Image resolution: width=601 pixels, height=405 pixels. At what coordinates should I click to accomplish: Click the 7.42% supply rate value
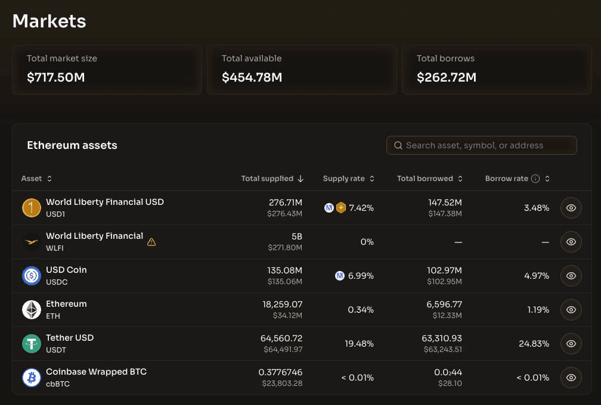[361, 208]
